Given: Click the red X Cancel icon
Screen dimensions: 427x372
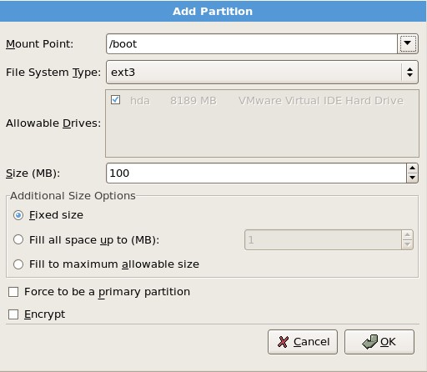Looking at the screenshot, I should point(283,342).
